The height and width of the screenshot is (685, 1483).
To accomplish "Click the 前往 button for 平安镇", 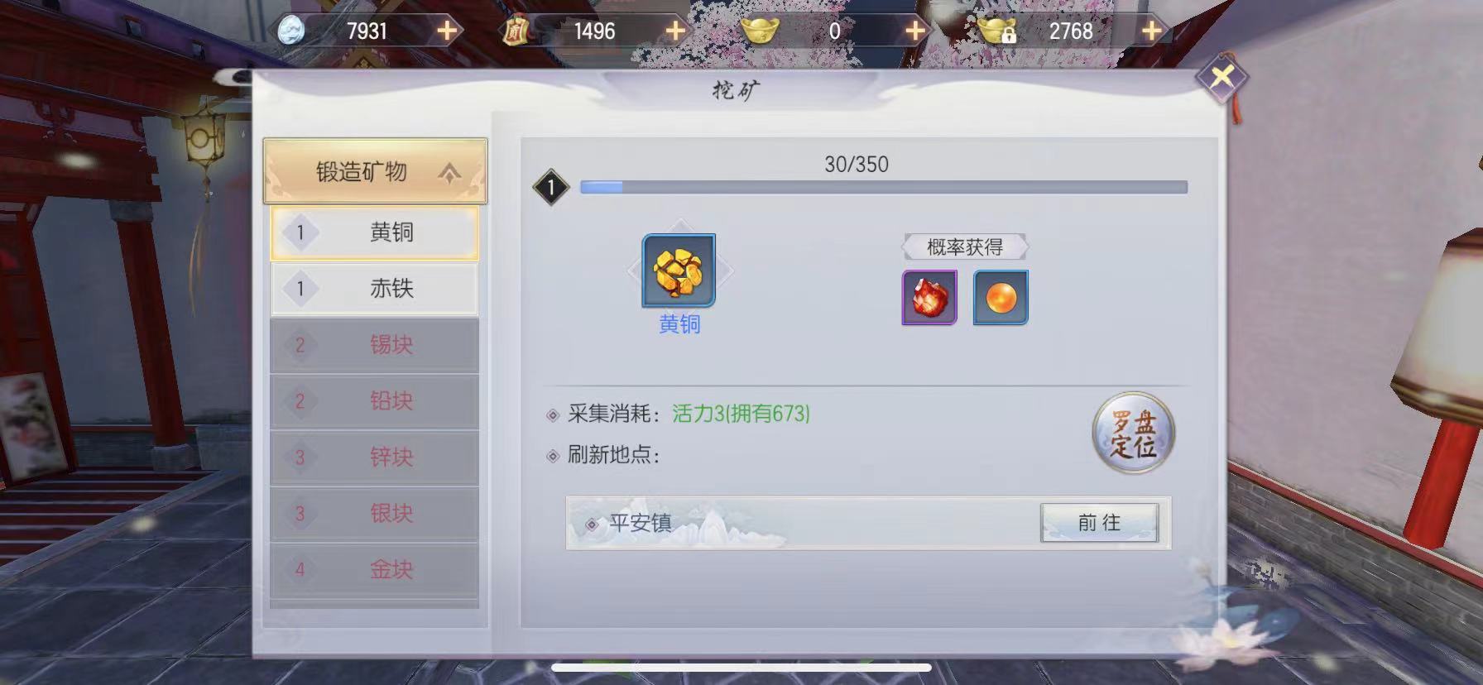I will point(1099,523).
